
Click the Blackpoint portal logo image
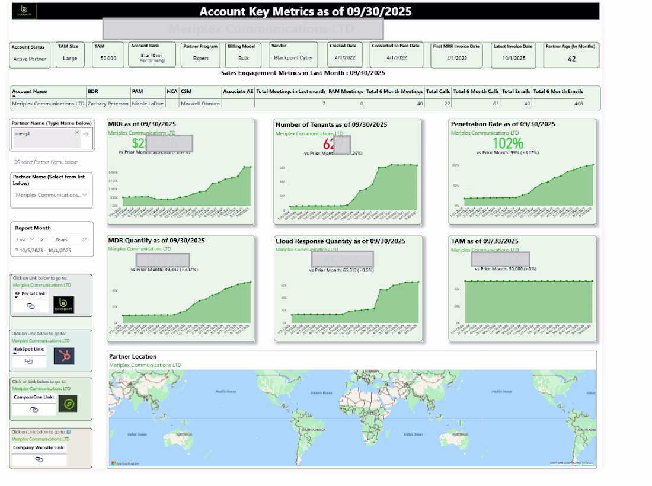63,305
